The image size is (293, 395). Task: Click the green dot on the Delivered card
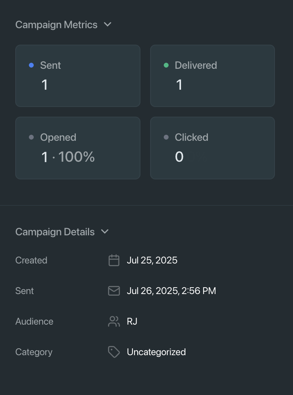(166, 65)
